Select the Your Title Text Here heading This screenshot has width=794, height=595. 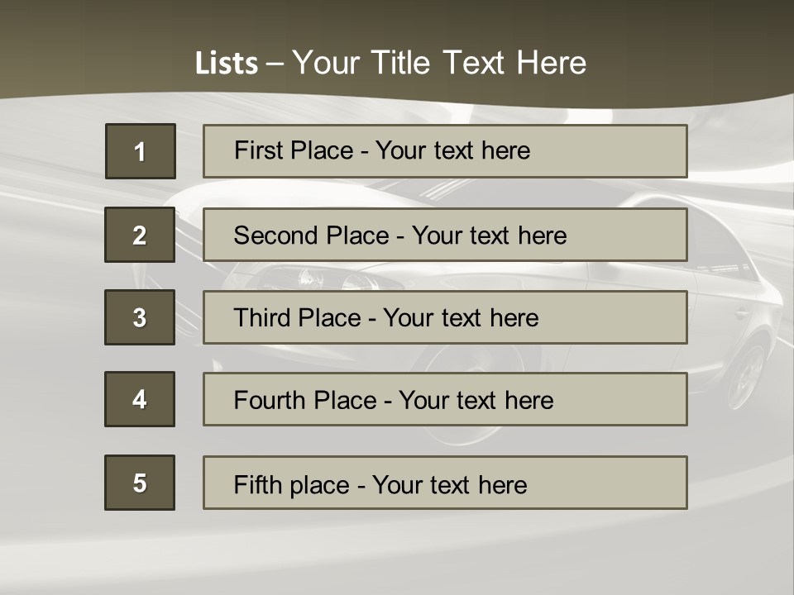click(439, 63)
